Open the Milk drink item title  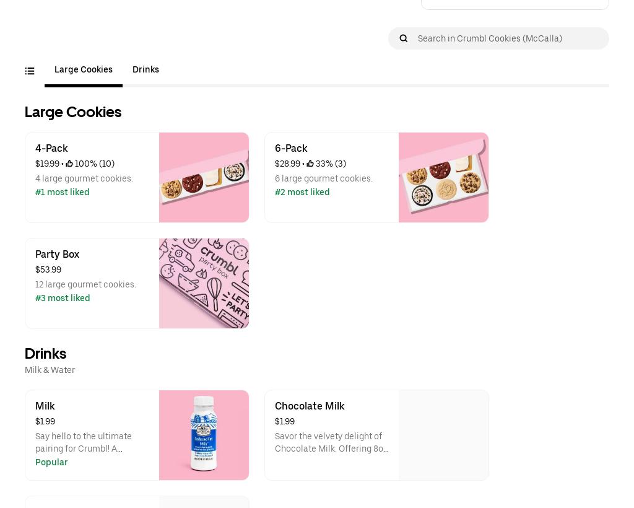coord(45,406)
